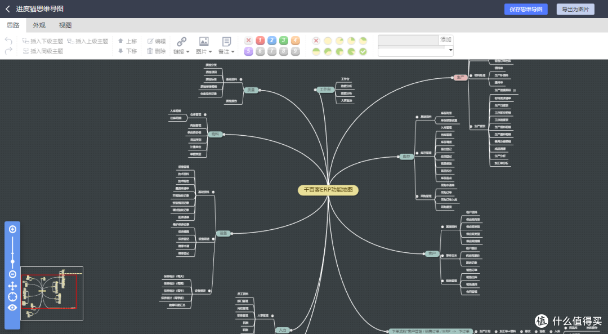Click the redo arrow icon
This screenshot has width=608, height=334.
[x=8, y=51]
